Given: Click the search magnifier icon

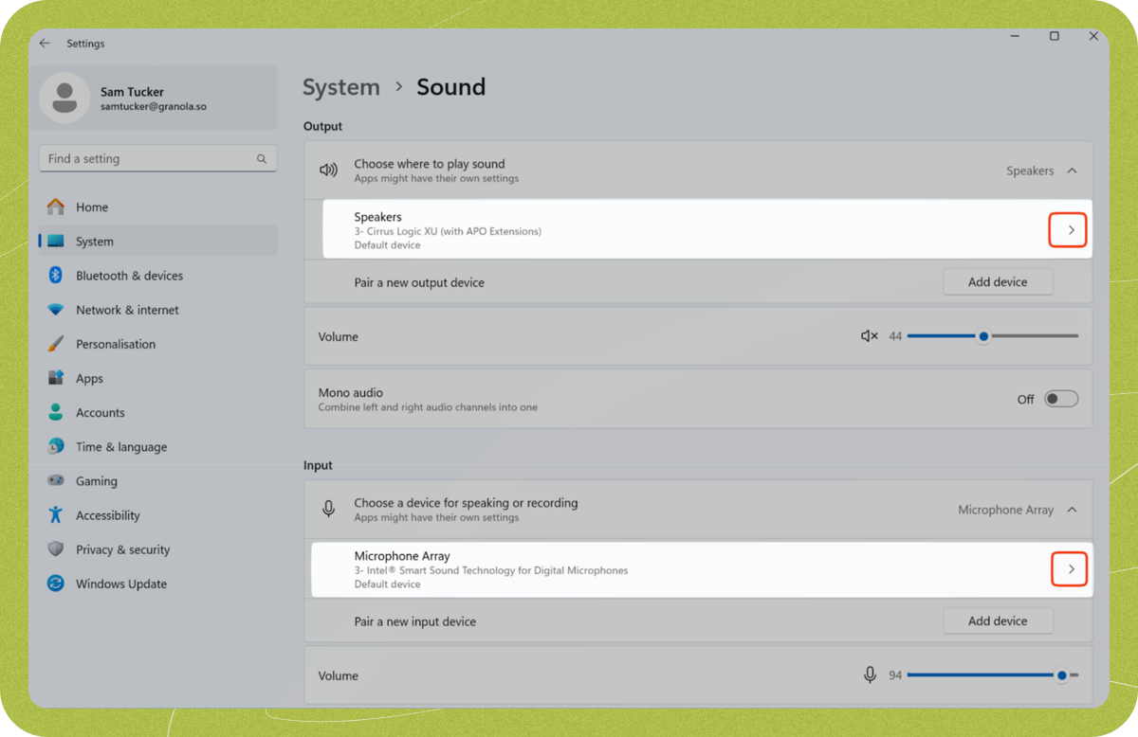Looking at the screenshot, I should (x=262, y=159).
